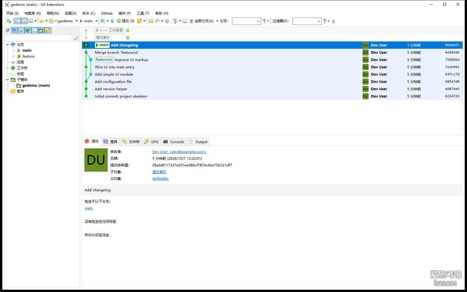Select the 远程 tree node
Screen dimensions: 467x292
(x=20, y=62)
